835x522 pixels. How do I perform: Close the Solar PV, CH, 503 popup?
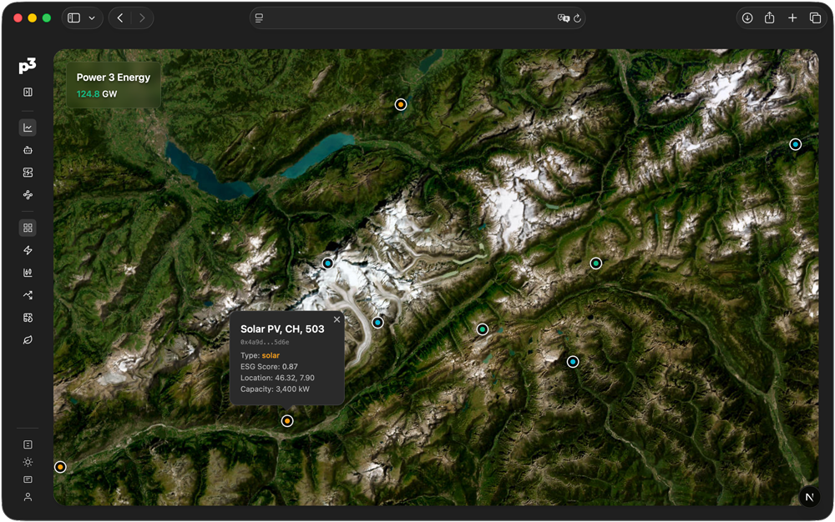pyautogui.click(x=337, y=319)
